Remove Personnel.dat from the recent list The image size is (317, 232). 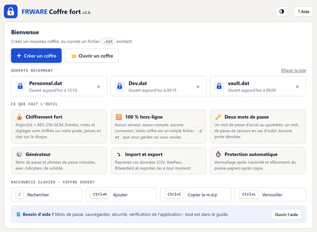(x=99, y=87)
